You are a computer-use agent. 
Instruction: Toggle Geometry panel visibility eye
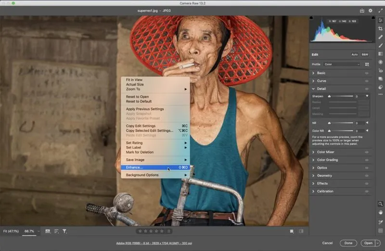tap(367, 176)
